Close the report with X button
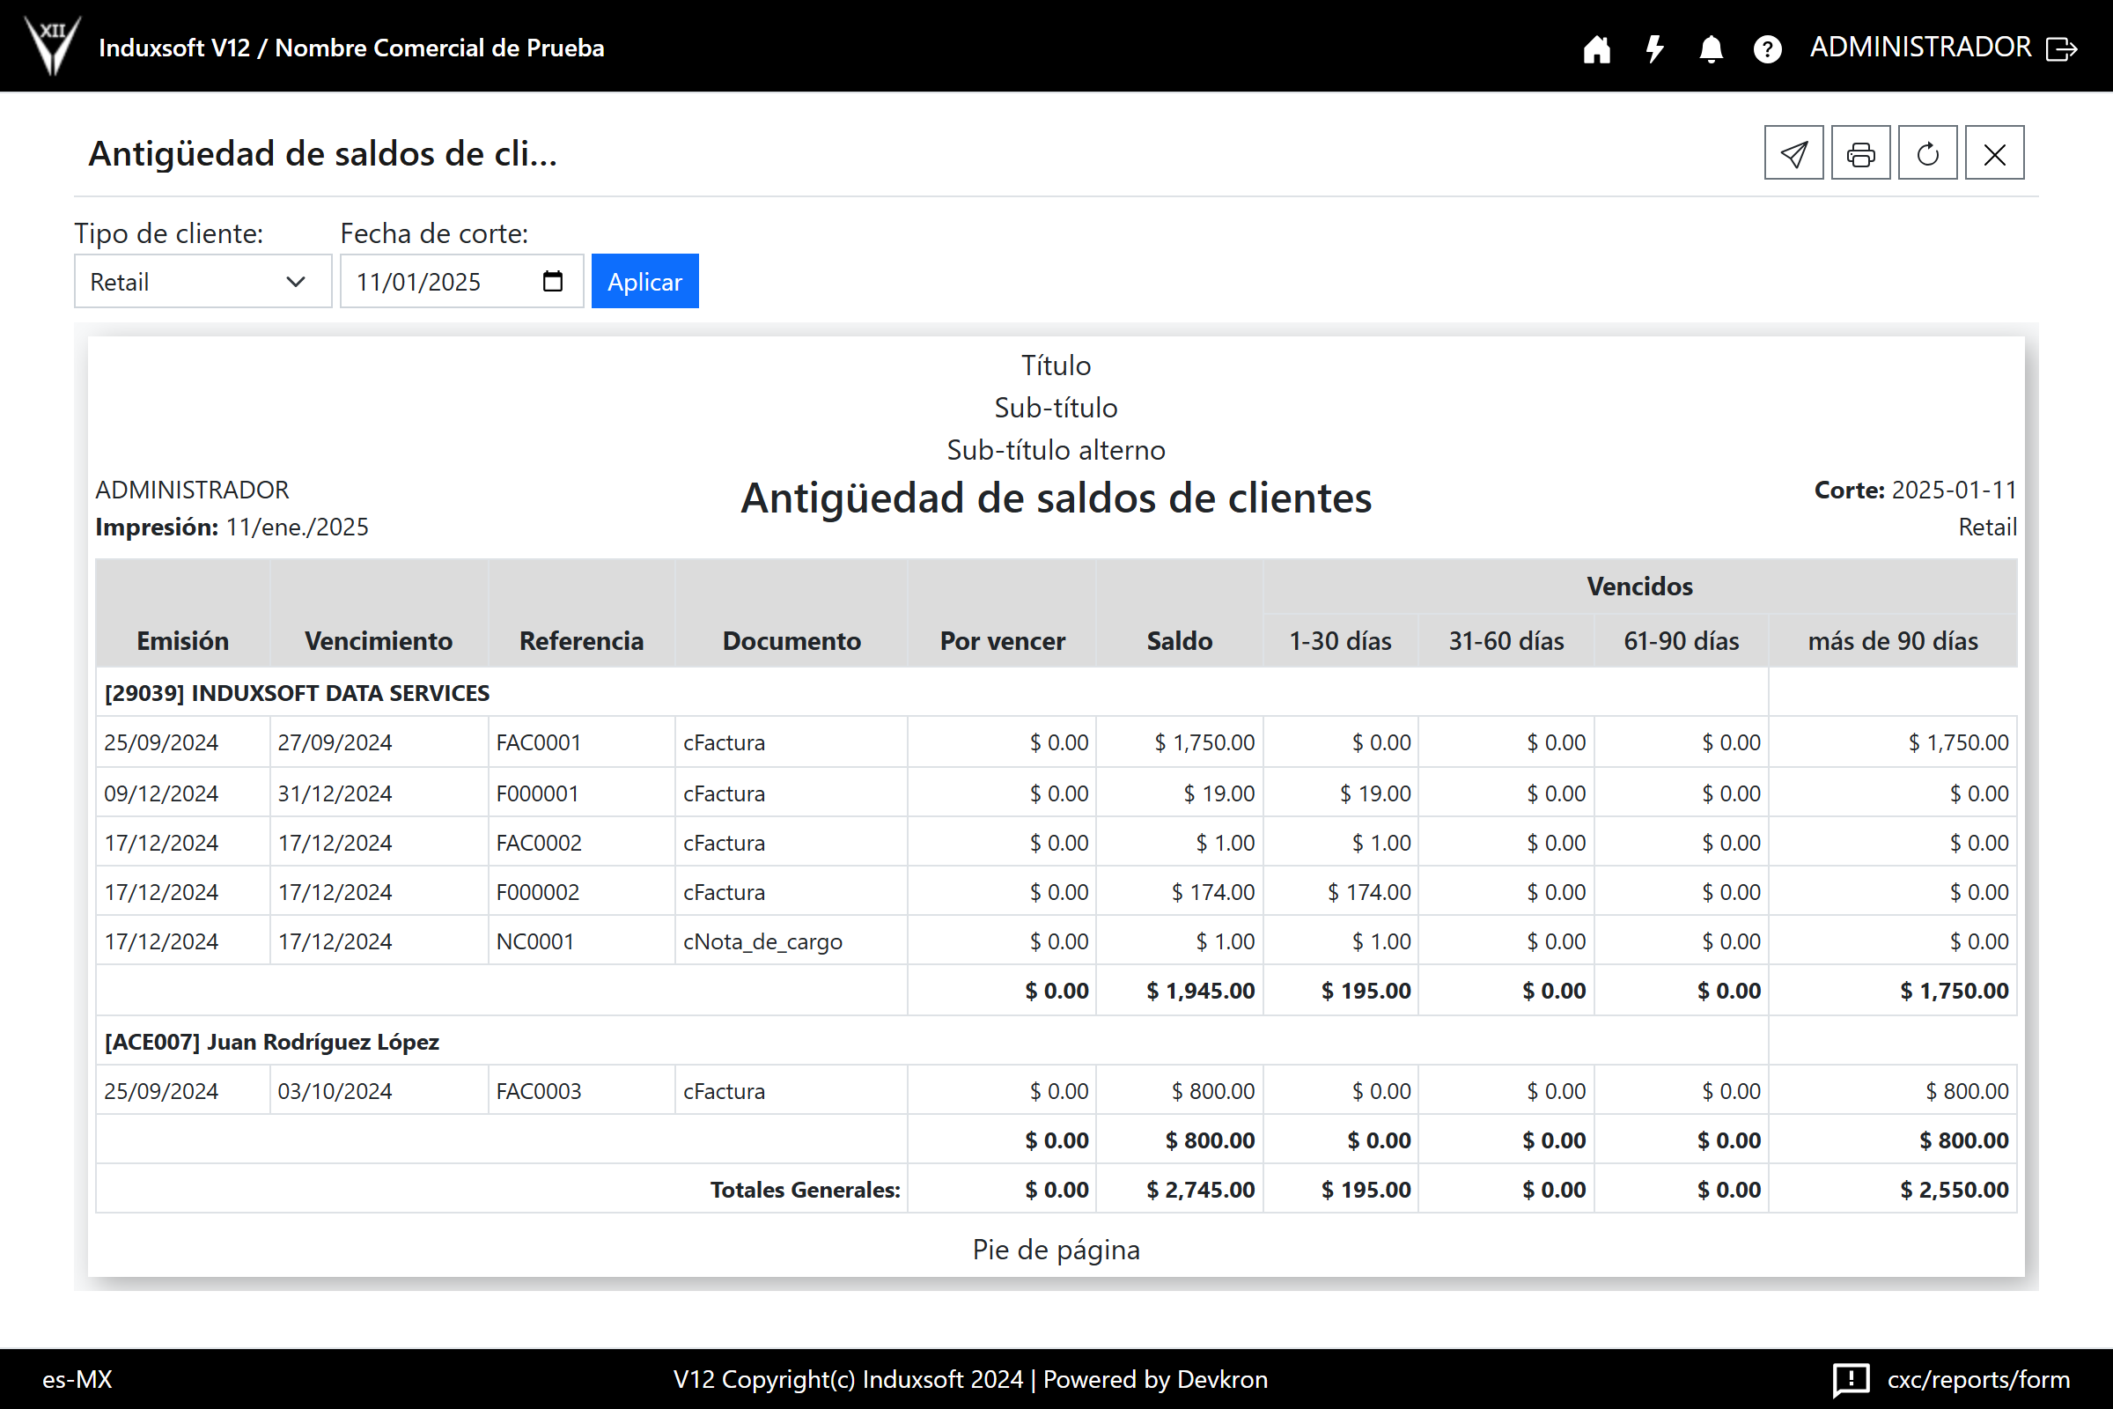2113x1409 pixels. 1994,153
